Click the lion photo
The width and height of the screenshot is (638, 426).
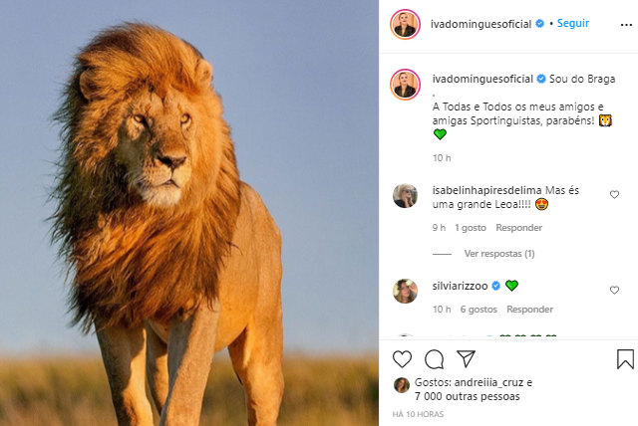(189, 213)
